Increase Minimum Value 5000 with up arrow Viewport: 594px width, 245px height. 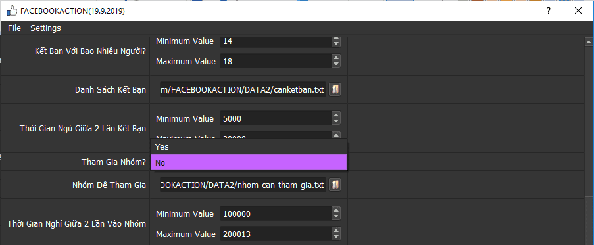coord(336,116)
